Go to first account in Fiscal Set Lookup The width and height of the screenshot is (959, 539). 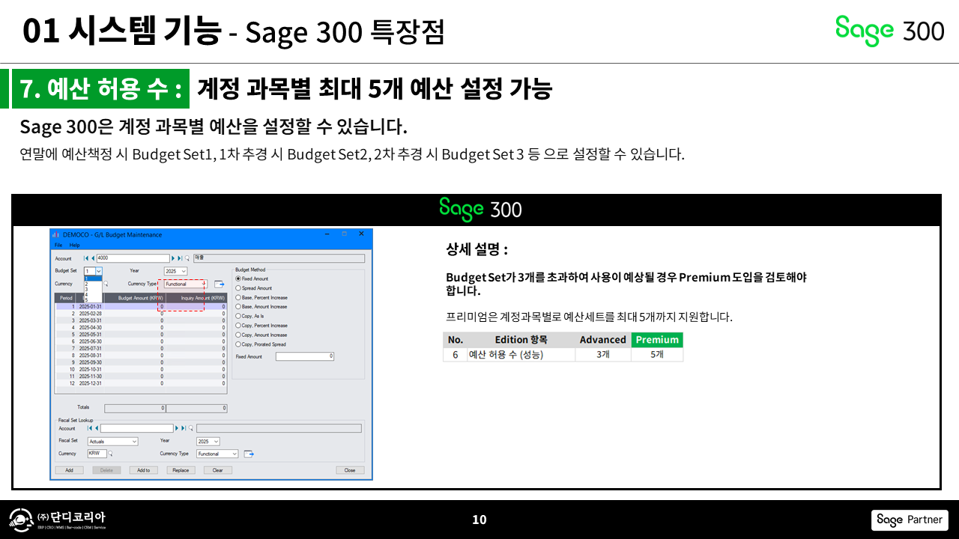pyautogui.click(x=90, y=428)
